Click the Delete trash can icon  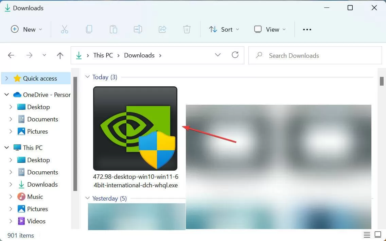pos(187,29)
